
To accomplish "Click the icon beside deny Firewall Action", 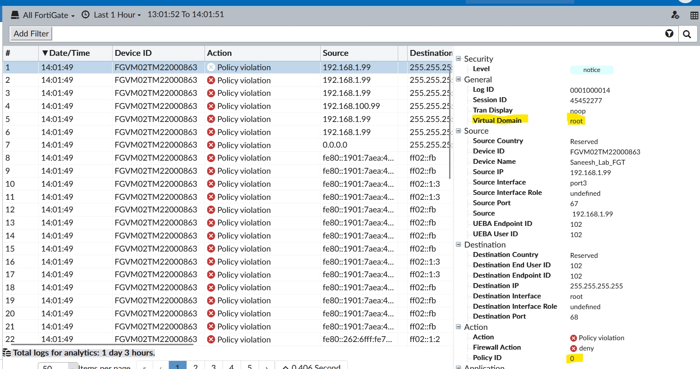I will click(x=573, y=348).
